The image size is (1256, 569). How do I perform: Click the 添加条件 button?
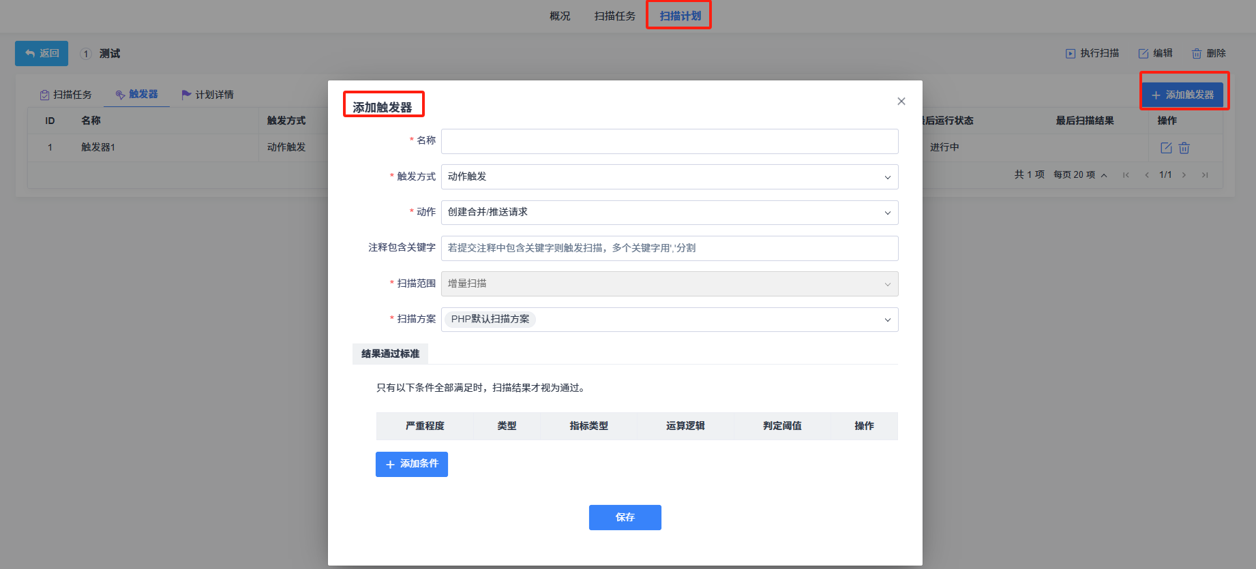coord(411,464)
